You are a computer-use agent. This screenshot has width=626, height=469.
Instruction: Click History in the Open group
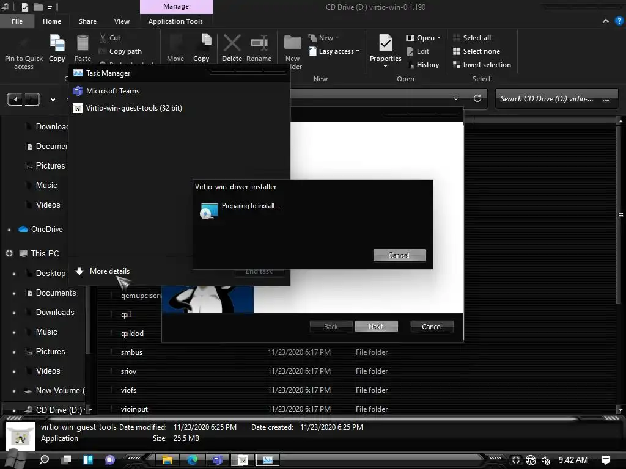[x=423, y=65]
